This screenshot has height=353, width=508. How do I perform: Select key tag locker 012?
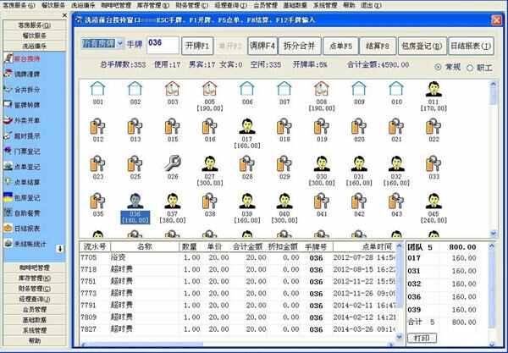(98, 130)
